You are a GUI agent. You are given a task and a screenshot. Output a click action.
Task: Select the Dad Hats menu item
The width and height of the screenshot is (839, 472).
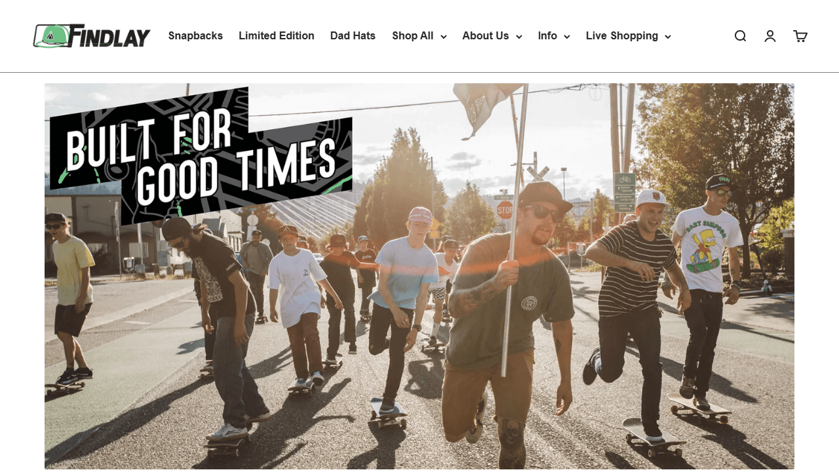point(353,36)
